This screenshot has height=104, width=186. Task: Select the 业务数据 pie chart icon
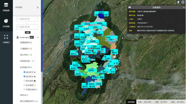(x=6, y=21)
